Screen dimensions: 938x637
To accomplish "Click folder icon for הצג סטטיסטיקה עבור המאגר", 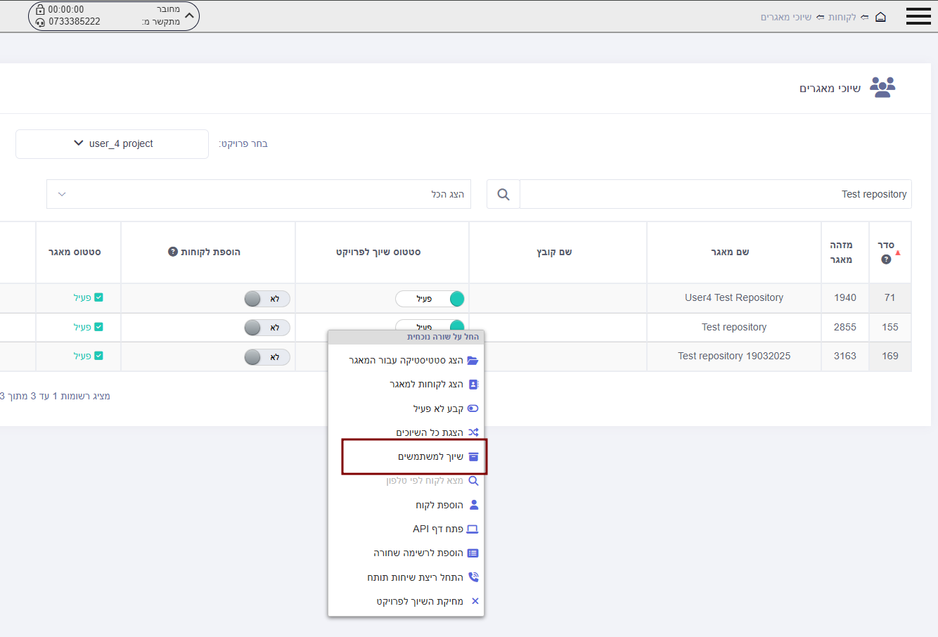I will pyautogui.click(x=473, y=361).
